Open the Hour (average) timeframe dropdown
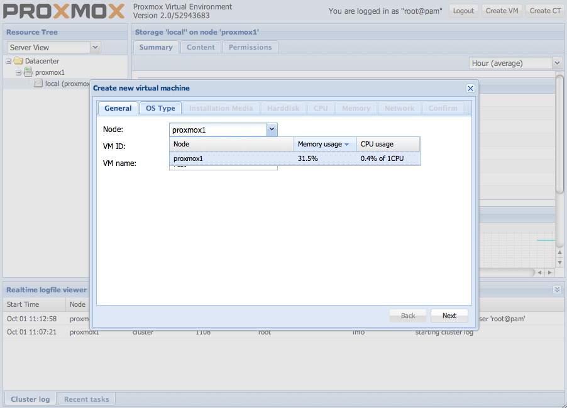 click(x=557, y=63)
